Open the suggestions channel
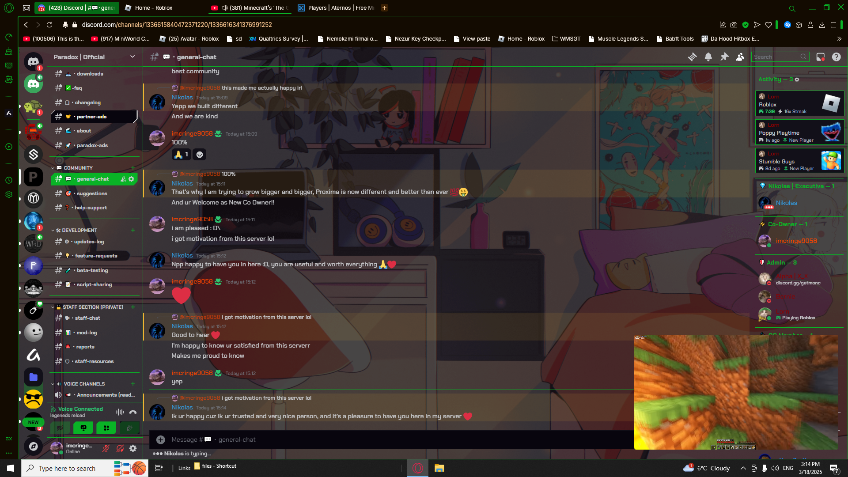The width and height of the screenshot is (848, 477). pyautogui.click(x=92, y=193)
